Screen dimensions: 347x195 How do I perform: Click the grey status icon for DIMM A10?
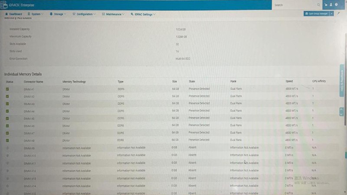7,156
